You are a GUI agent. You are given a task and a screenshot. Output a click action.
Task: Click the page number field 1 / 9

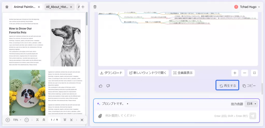click(x=54, y=120)
